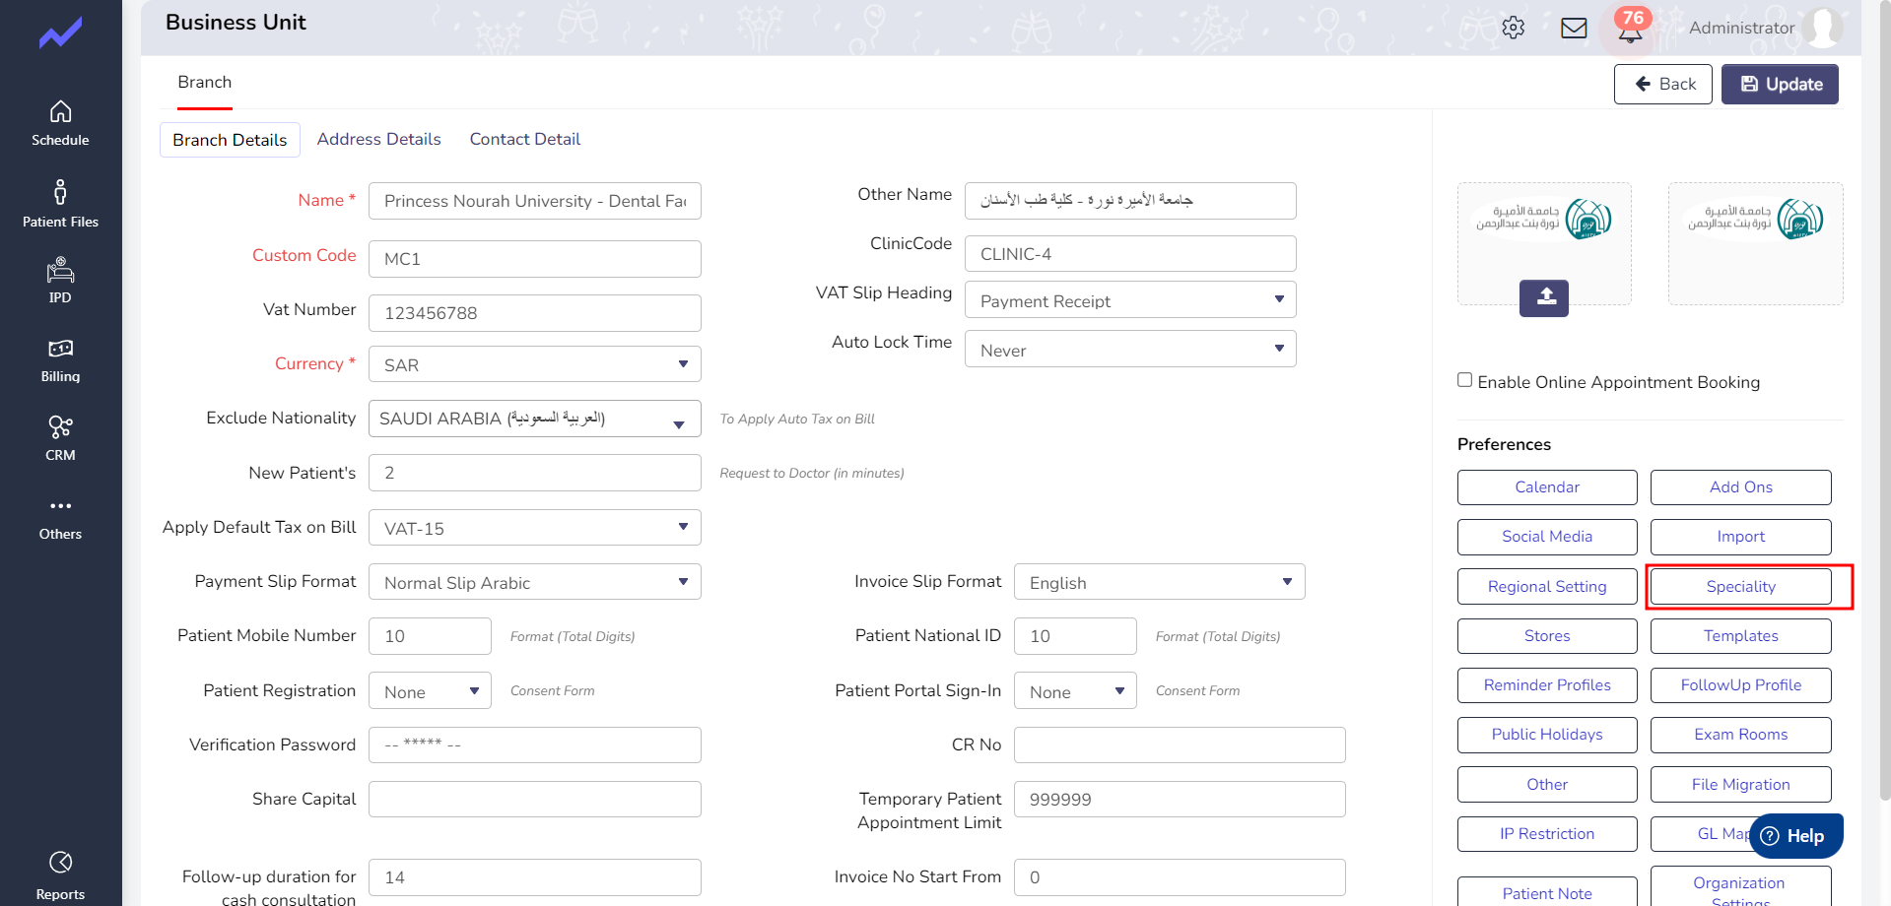Open the settings gear icon
This screenshot has height=906, width=1891.
click(x=1514, y=28)
